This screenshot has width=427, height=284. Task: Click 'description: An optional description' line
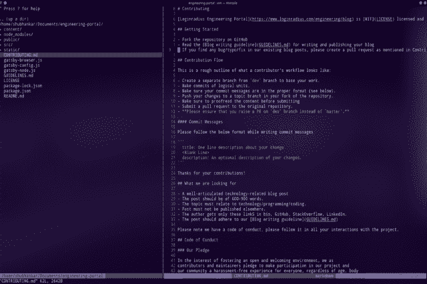(242, 158)
